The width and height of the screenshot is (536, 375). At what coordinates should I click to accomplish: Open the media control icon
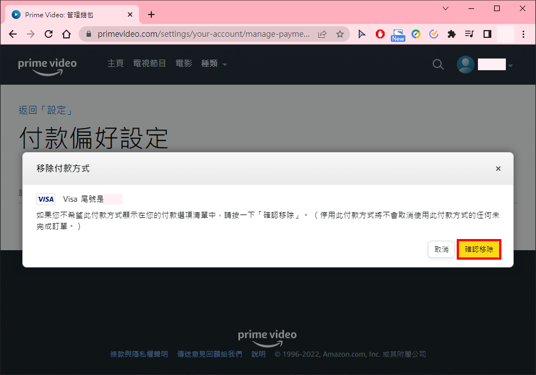coord(470,34)
